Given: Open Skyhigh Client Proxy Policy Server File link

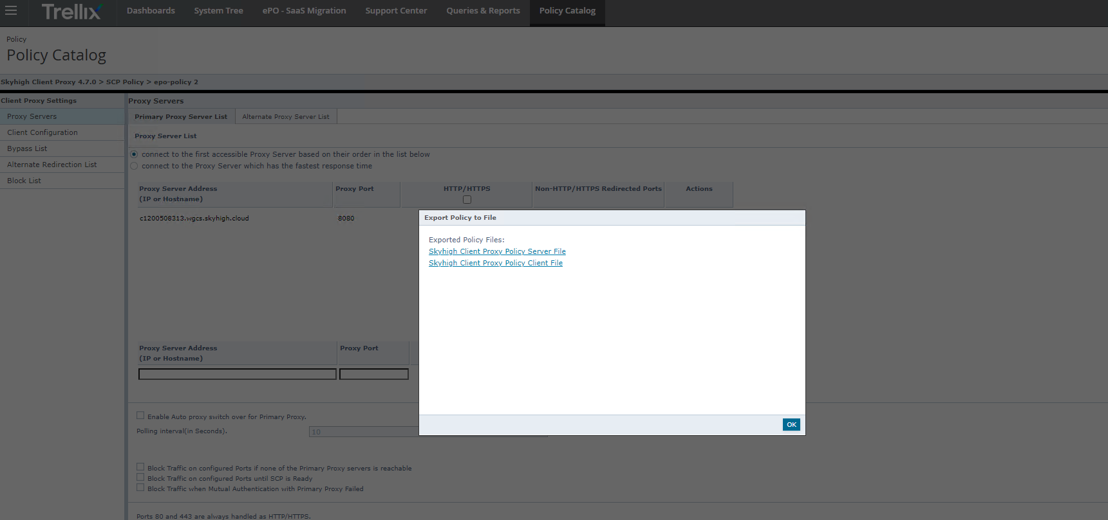Looking at the screenshot, I should click(497, 251).
